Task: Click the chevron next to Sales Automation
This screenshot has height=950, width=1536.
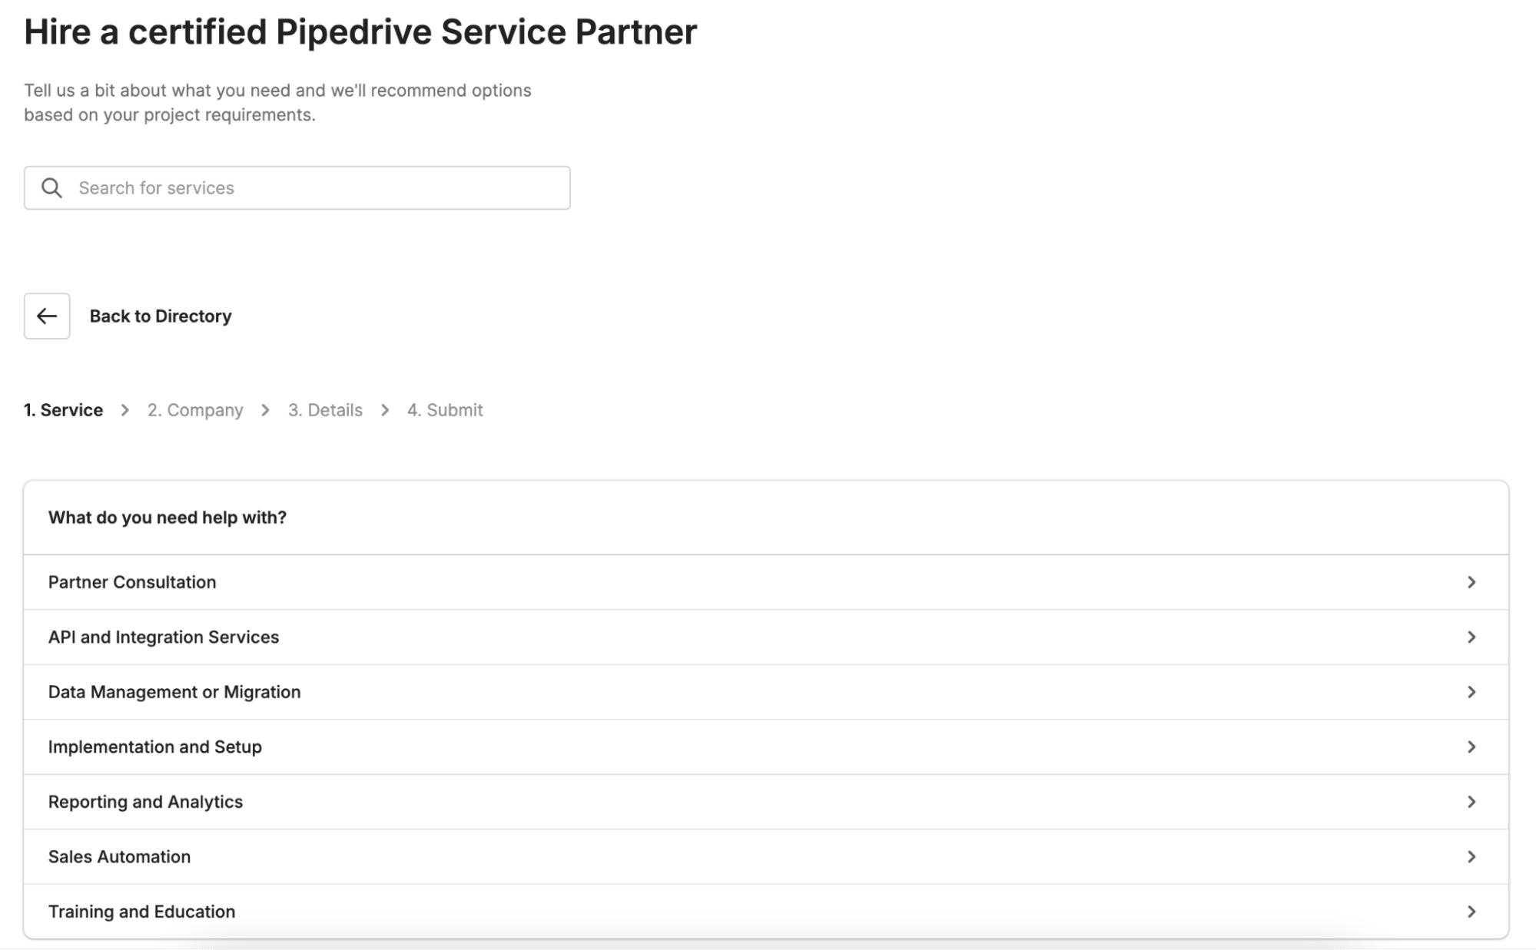Action: (1472, 856)
